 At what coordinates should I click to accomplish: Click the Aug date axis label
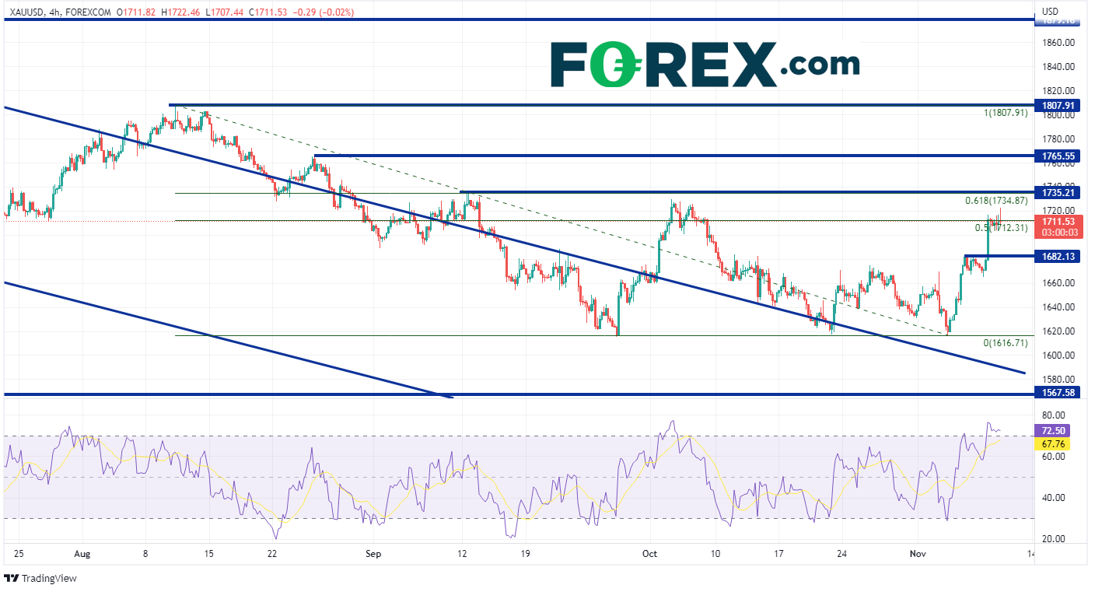click(x=82, y=554)
